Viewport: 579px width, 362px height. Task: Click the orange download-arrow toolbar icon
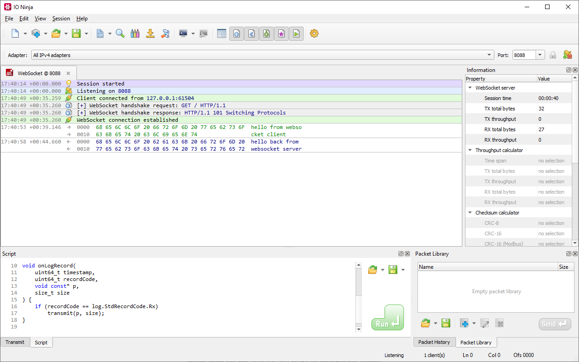(150, 33)
